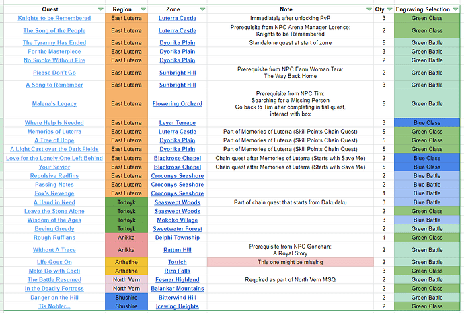Select the 'Immediately after unlocking PvP' note cell
The height and width of the screenshot is (313, 464).
point(291,18)
